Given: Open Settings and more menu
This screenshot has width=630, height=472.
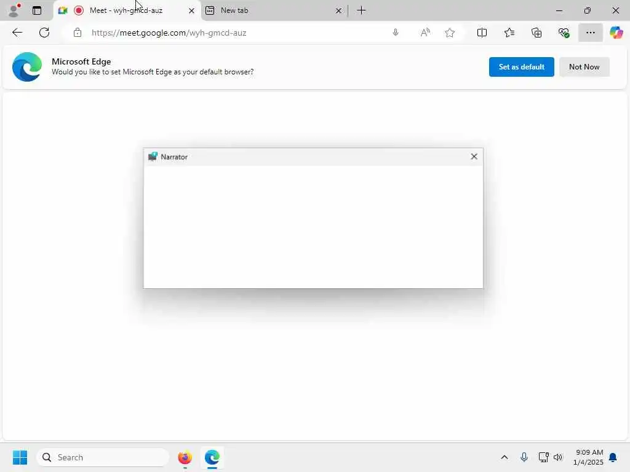Looking at the screenshot, I should click(590, 33).
